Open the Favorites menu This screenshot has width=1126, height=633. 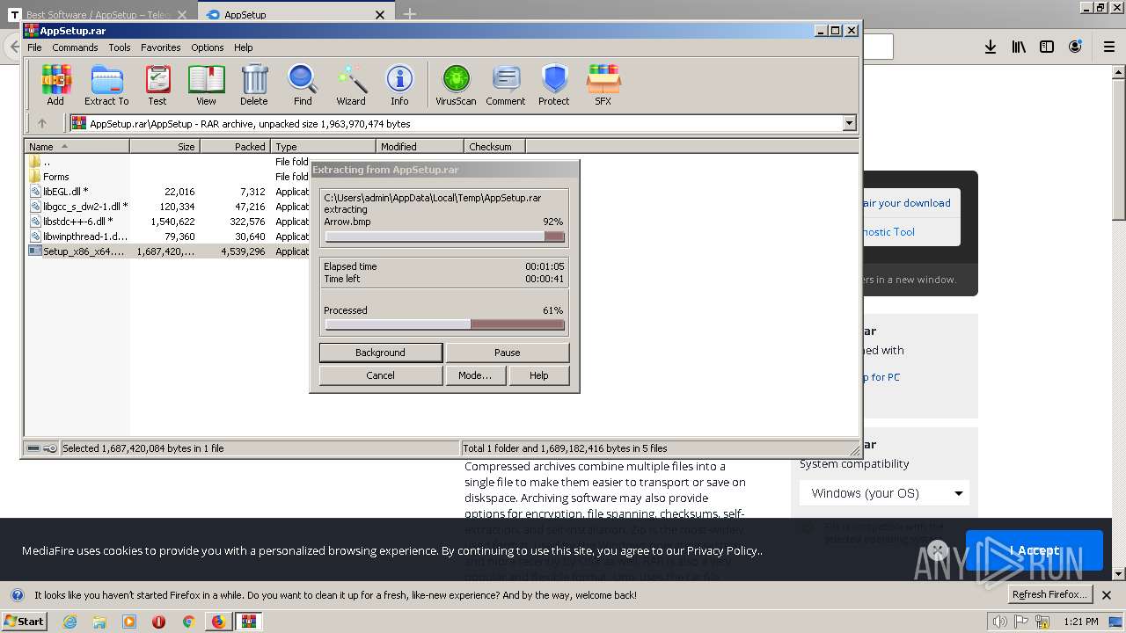click(161, 47)
